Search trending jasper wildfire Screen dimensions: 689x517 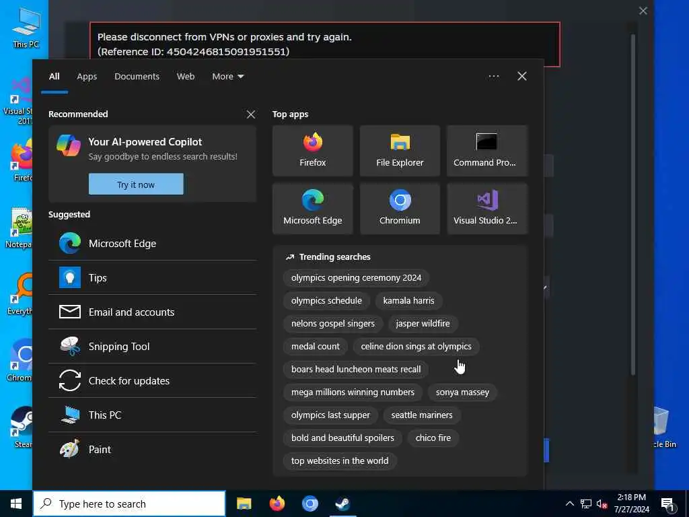(x=423, y=324)
